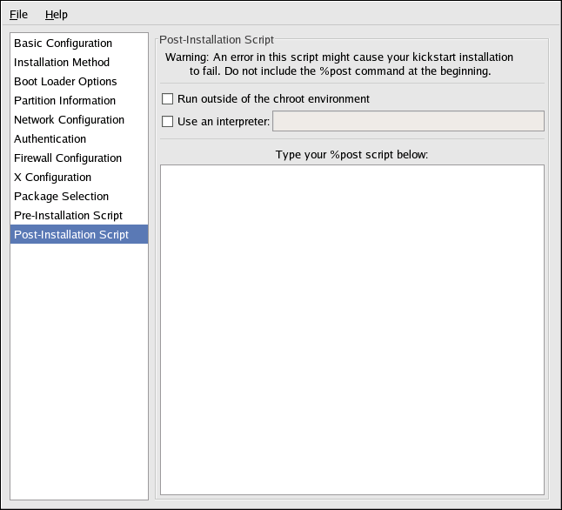Click inside the %post script text area

pyautogui.click(x=352, y=329)
